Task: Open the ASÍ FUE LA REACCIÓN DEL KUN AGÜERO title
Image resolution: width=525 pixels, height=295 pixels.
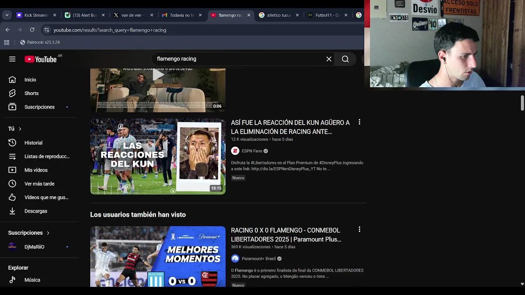Action: click(x=290, y=127)
